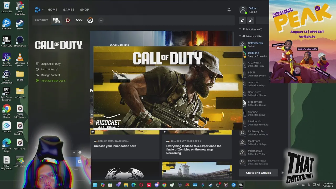Open Recycle Bin desktop icon
The height and width of the screenshot is (189, 336).
click(7, 7)
